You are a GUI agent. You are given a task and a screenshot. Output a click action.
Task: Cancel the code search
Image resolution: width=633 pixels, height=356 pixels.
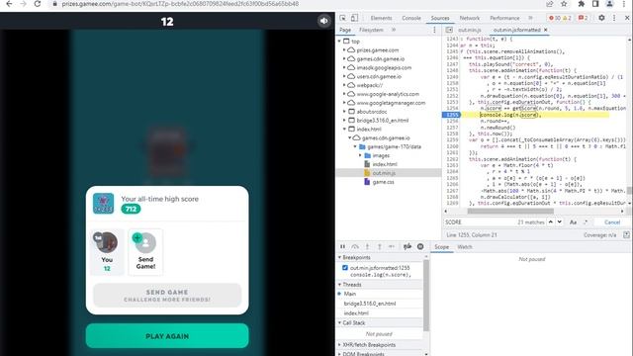(x=612, y=222)
